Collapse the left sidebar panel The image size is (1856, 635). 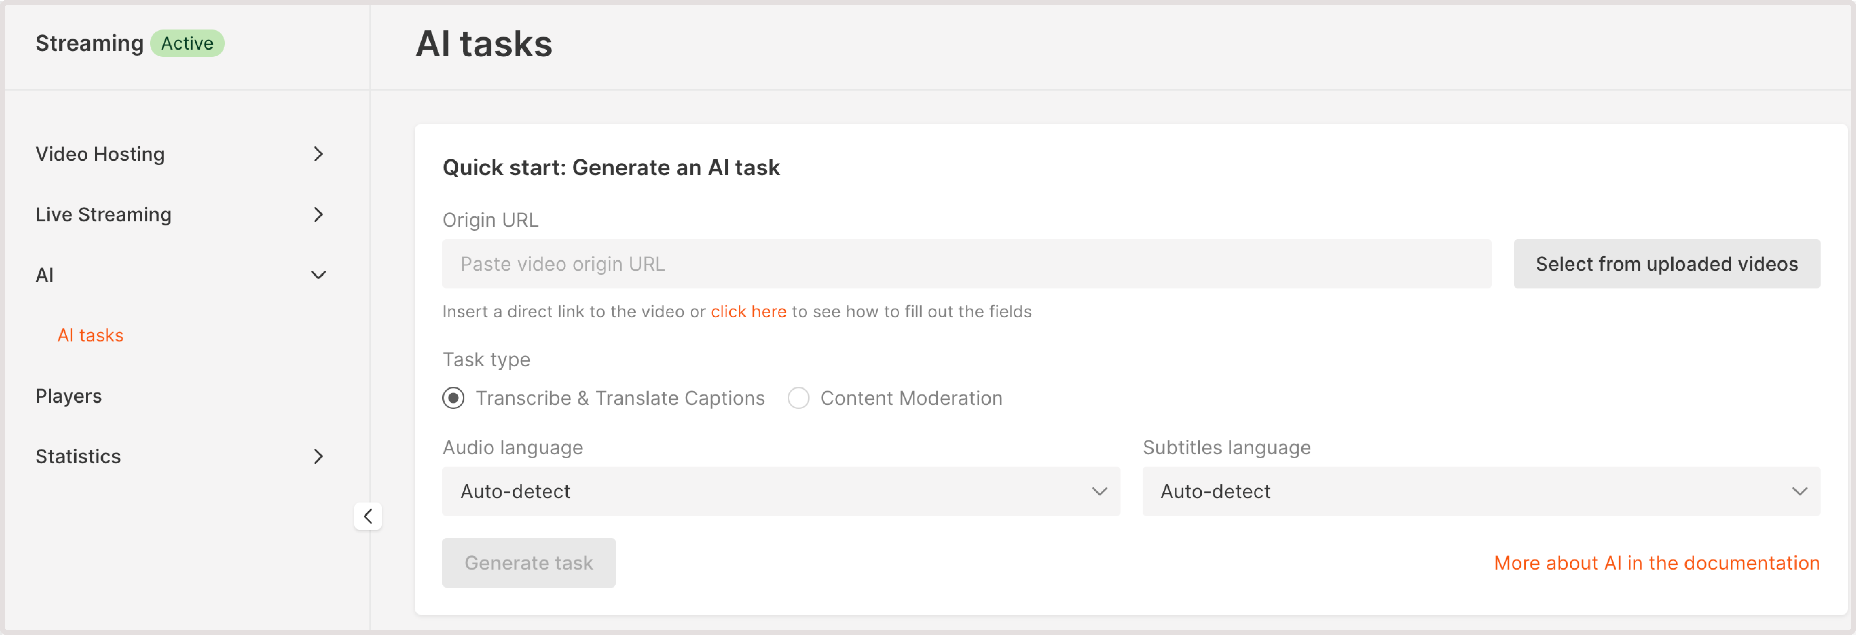click(x=368, y=516)
